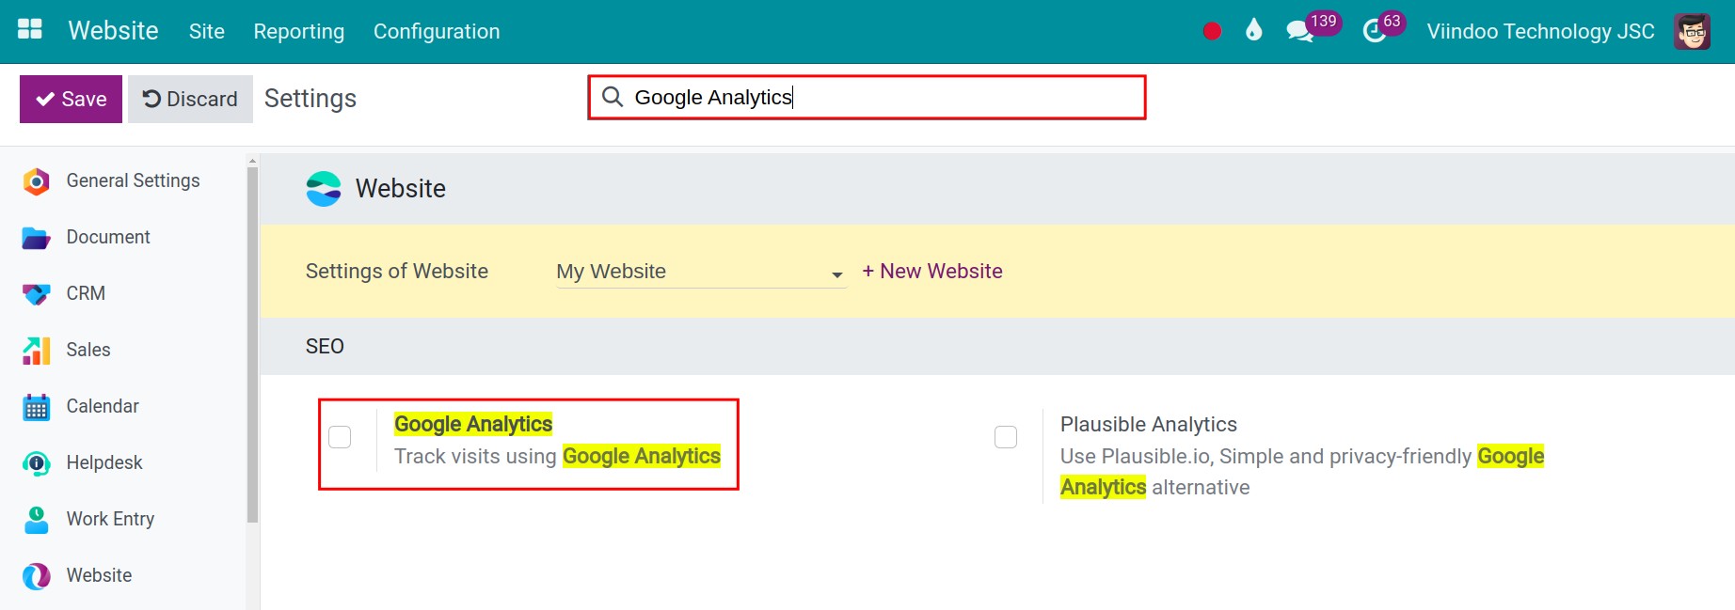Open Helpdesk settings from the sidebar

tap(103, 462)
